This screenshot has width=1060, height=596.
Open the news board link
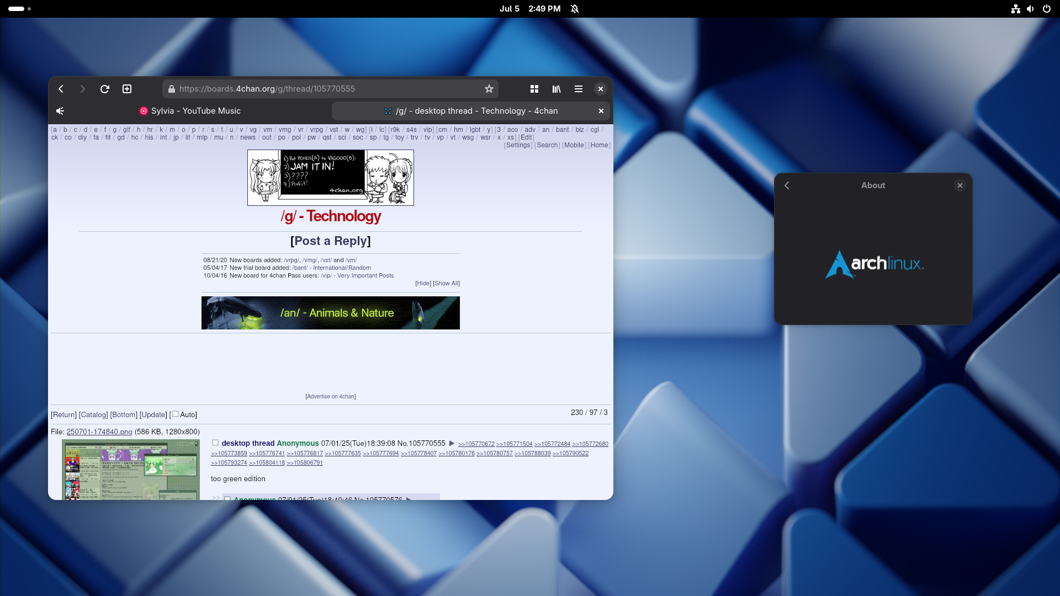pos(248,137)
